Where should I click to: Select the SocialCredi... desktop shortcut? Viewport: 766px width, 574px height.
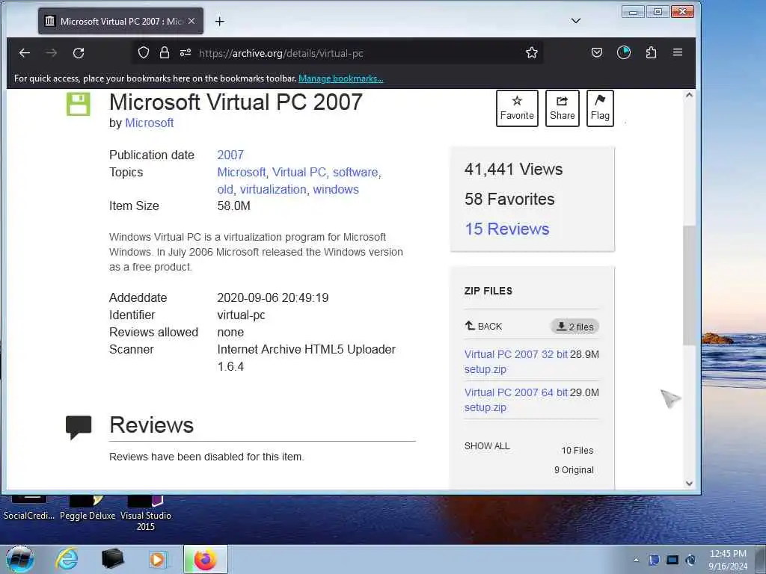click(29, 509)
